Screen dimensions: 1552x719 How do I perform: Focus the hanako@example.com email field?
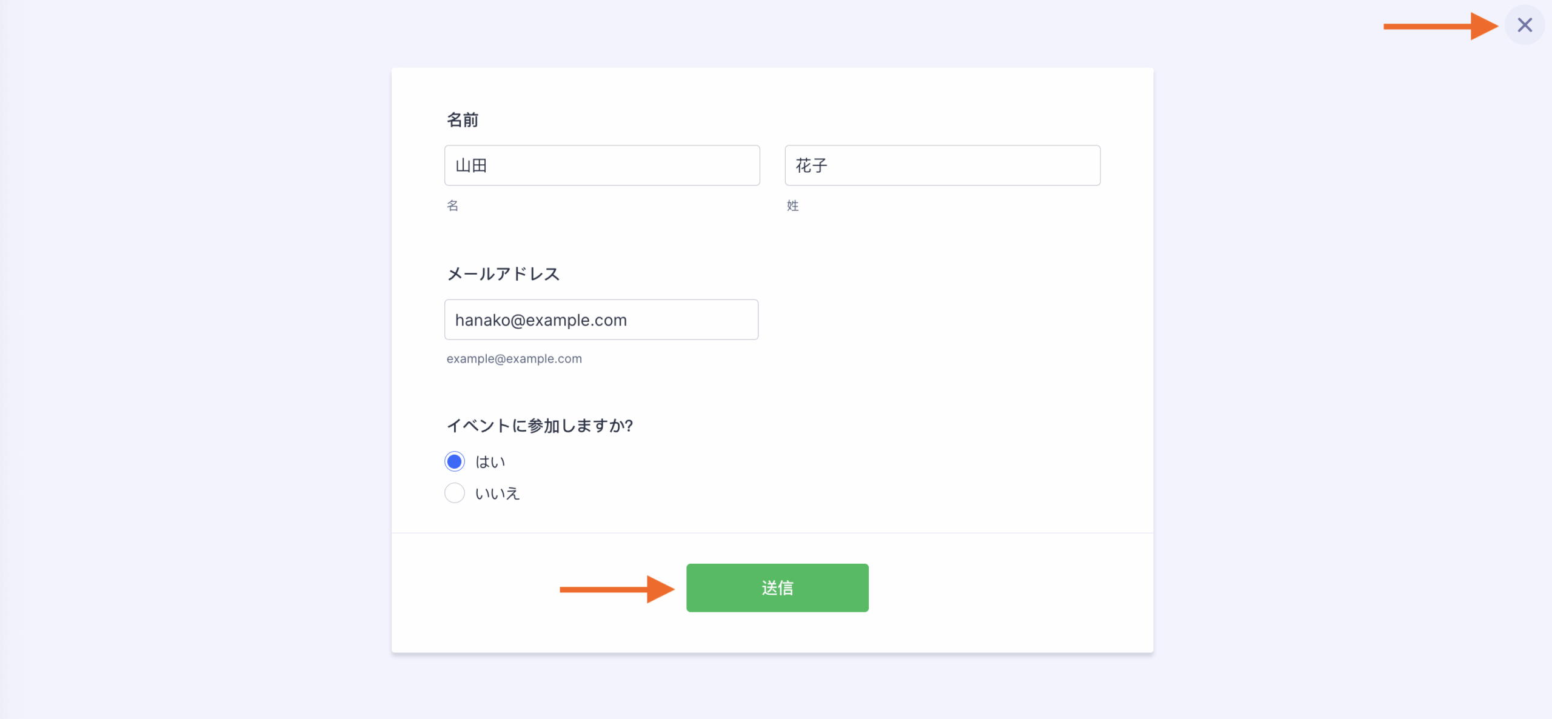pos(601,319)
